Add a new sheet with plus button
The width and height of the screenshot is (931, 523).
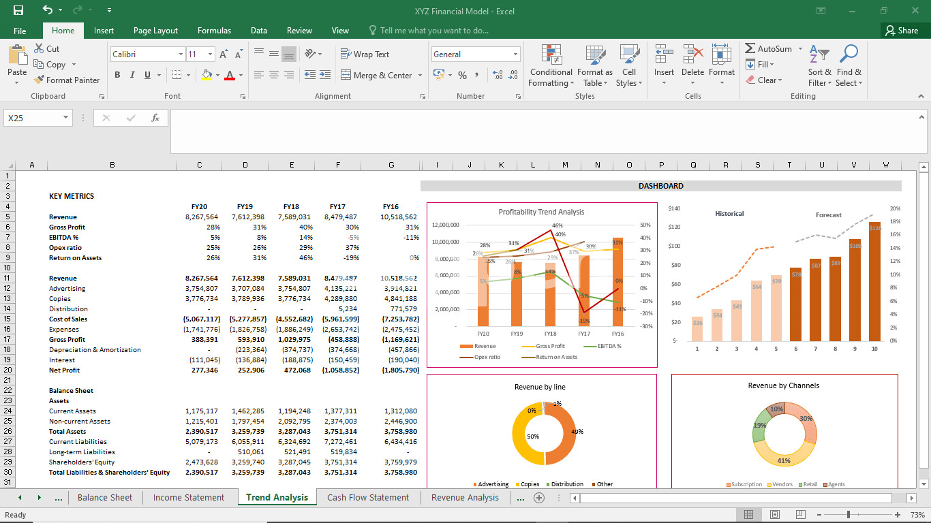539,498
